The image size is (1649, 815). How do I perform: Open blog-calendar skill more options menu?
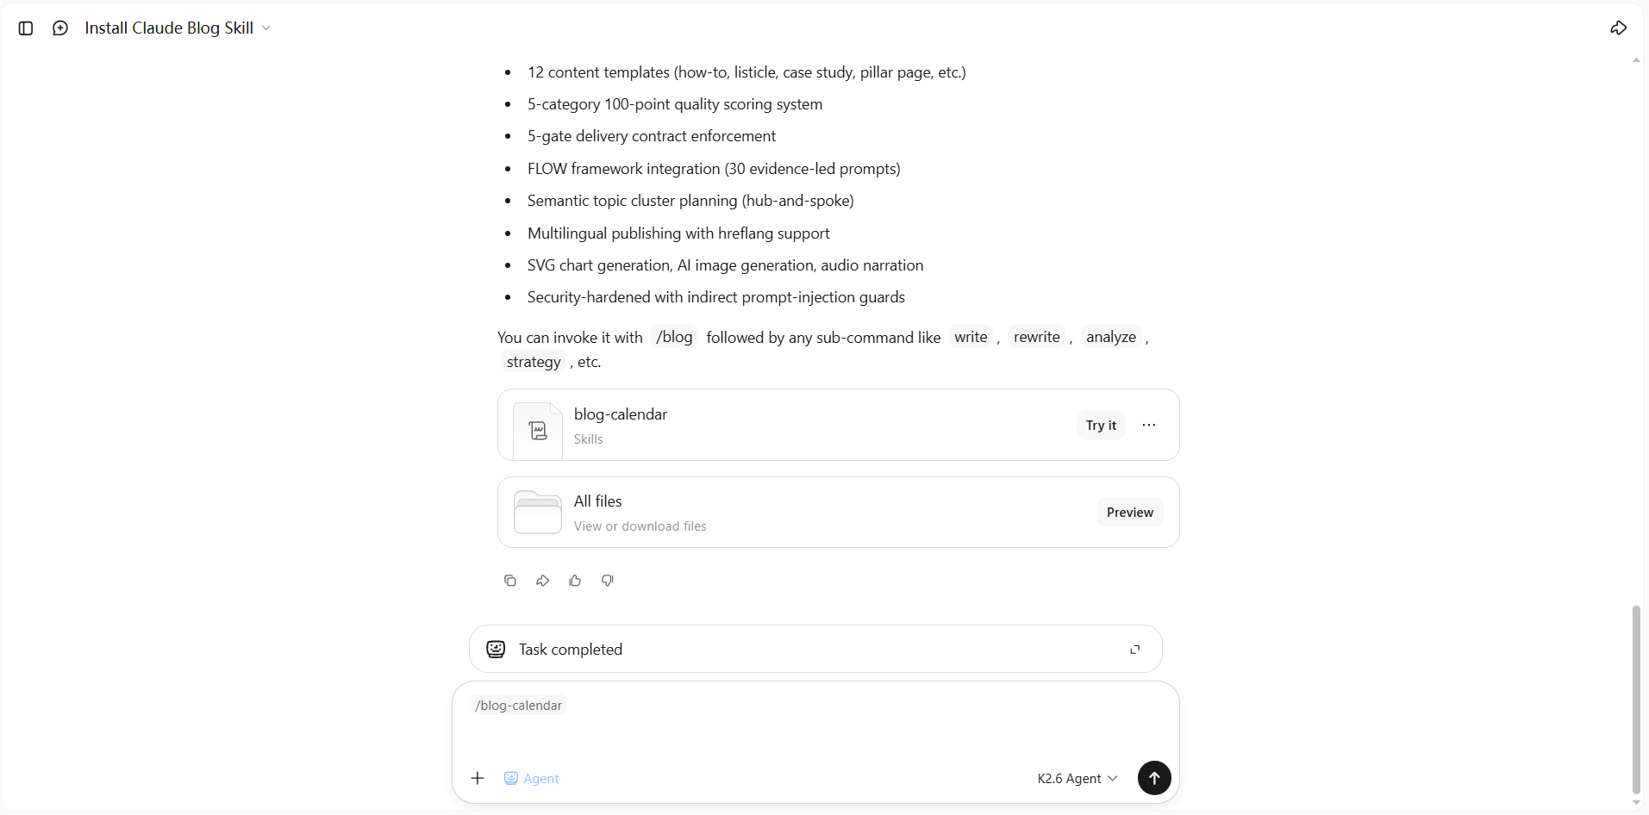click(x=1149, y=425)
